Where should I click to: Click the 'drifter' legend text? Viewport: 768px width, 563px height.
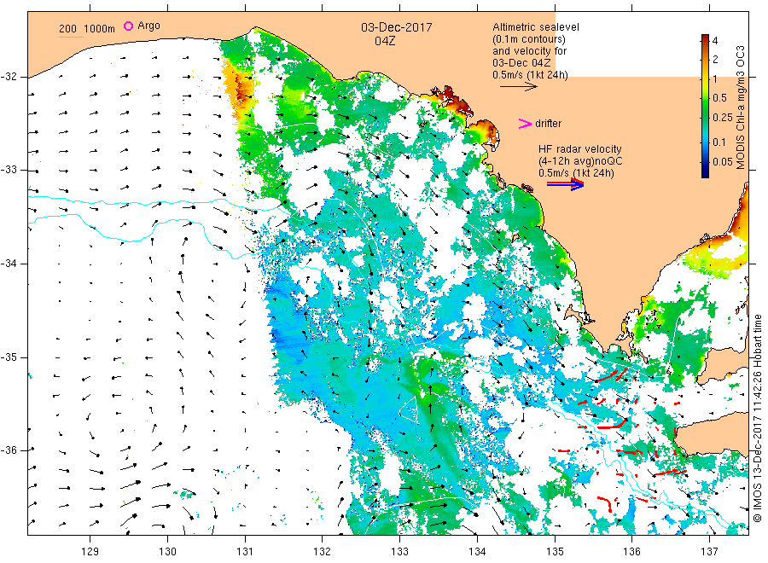pos(548,124)
